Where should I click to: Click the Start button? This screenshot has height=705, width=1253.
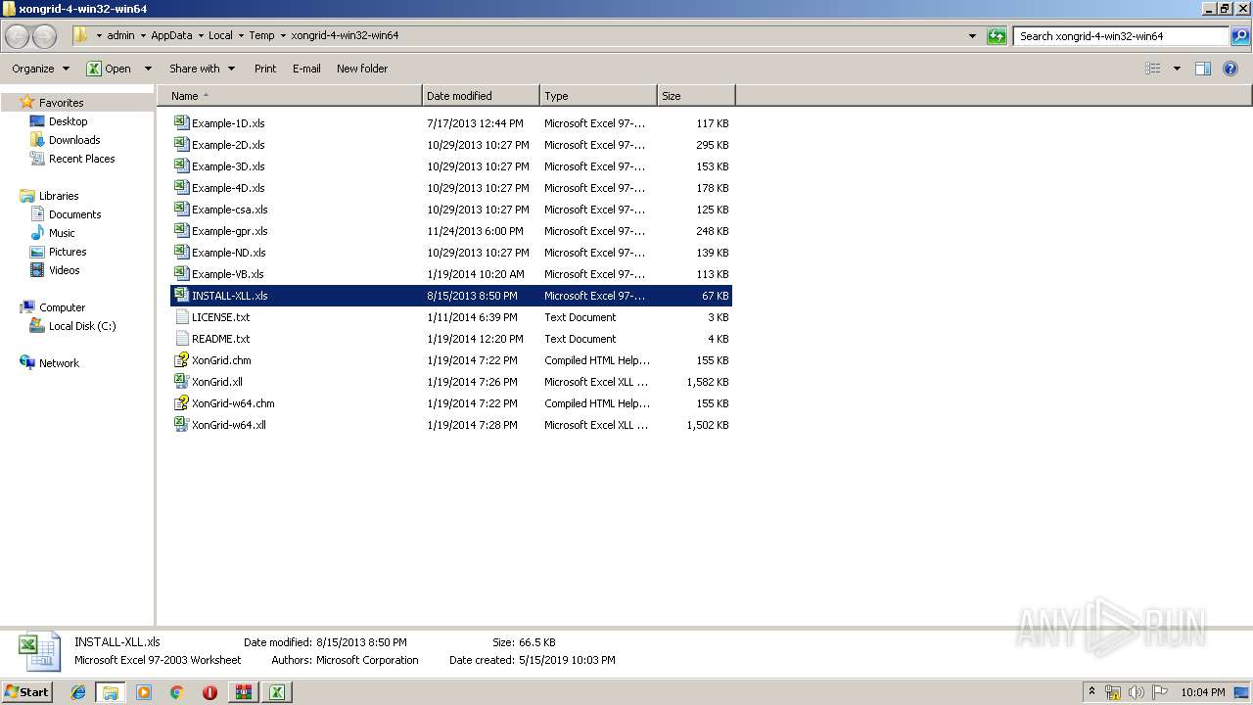point(26,692)
